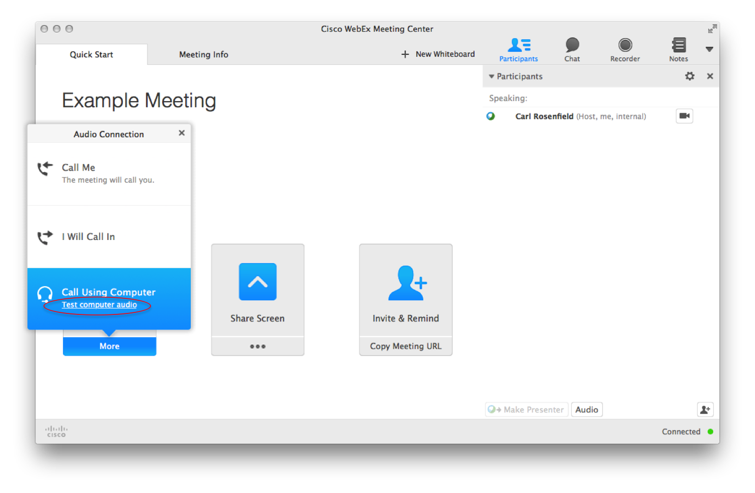Image resolution: width=755 pixels, height=493 pixels.
Task: Click Copy Meeting URL
Action: [x=406, y=346]
